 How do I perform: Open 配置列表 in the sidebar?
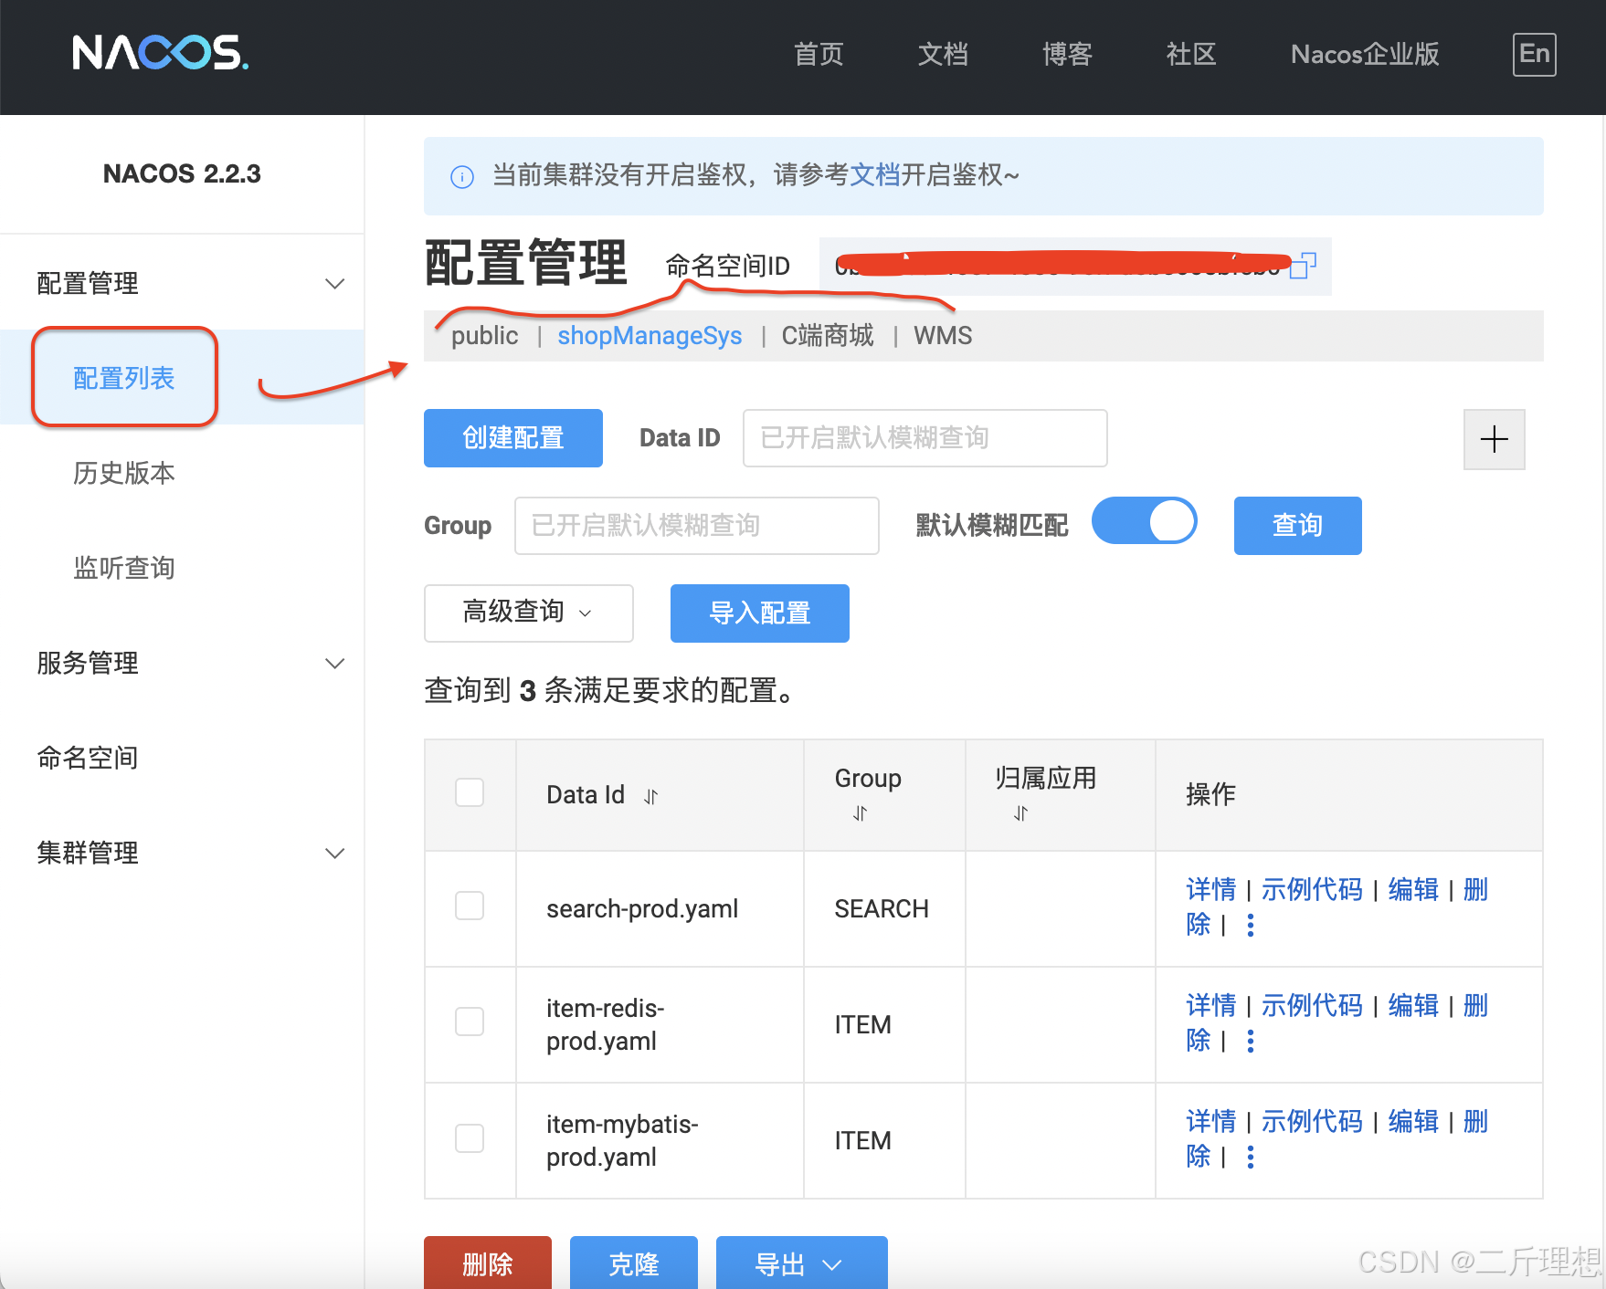pos(124,378)
